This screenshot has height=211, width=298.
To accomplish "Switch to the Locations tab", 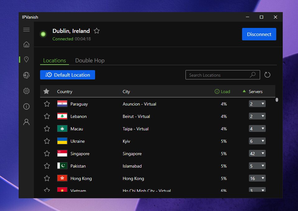I will point(55,60).
